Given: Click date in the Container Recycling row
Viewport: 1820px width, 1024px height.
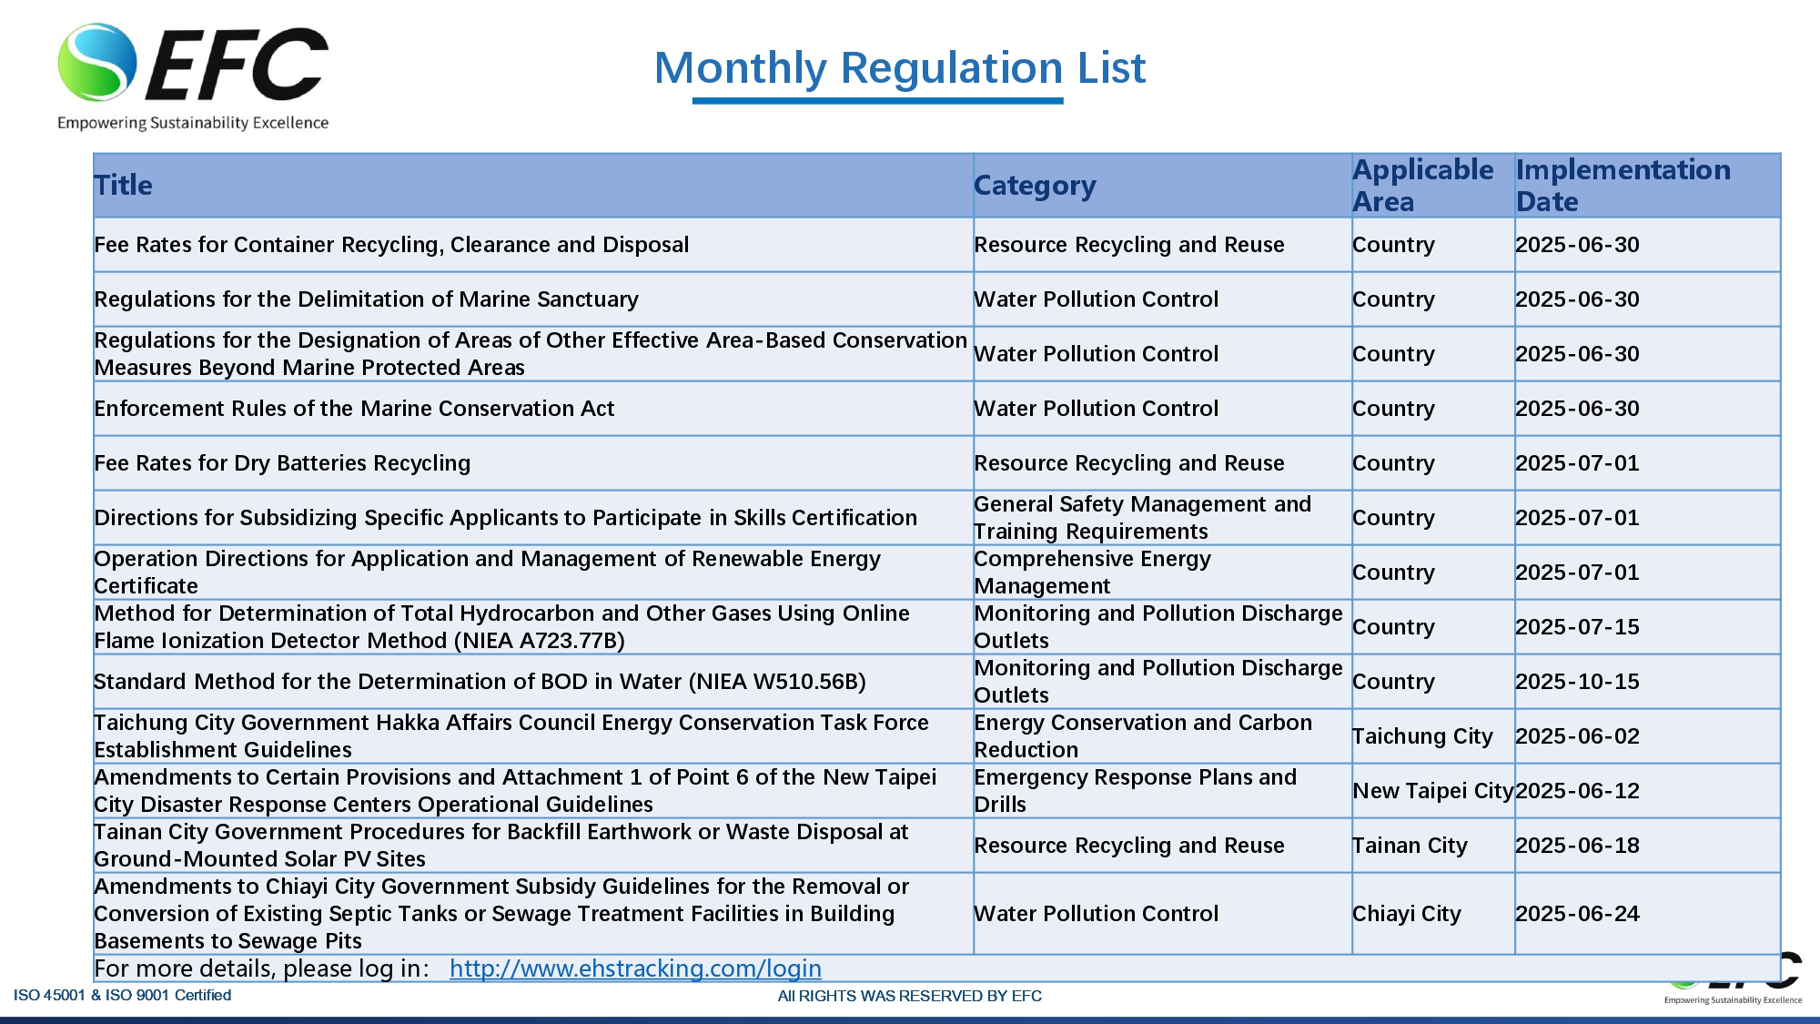Looking at the screenshot, I should [1577, 245].
